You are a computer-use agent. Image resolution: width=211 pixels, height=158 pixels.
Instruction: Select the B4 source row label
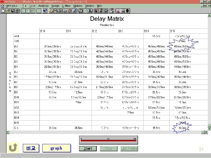(x=16, y=67)
